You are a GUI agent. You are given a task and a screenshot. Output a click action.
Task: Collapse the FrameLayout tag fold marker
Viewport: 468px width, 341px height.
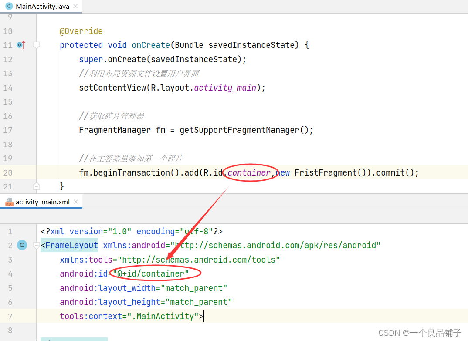pyautogui.click(x=37, y=246)
